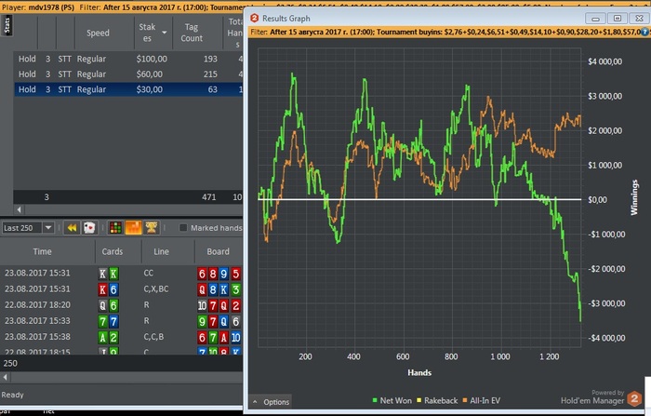Select the $100,00 Regular STT row
Viewport: 651px width, 416px height.
(128, 59)
